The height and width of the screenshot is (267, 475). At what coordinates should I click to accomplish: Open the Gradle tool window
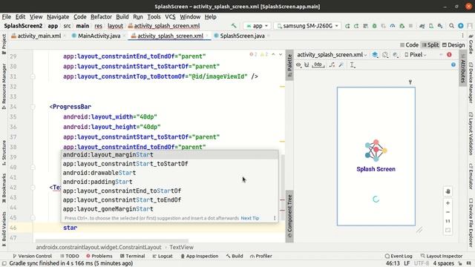(x=471, y=44)
